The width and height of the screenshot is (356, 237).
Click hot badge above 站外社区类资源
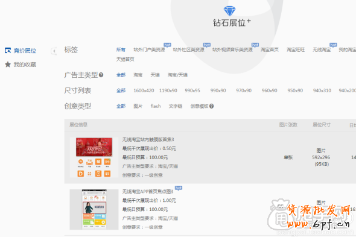pos(207,45)
